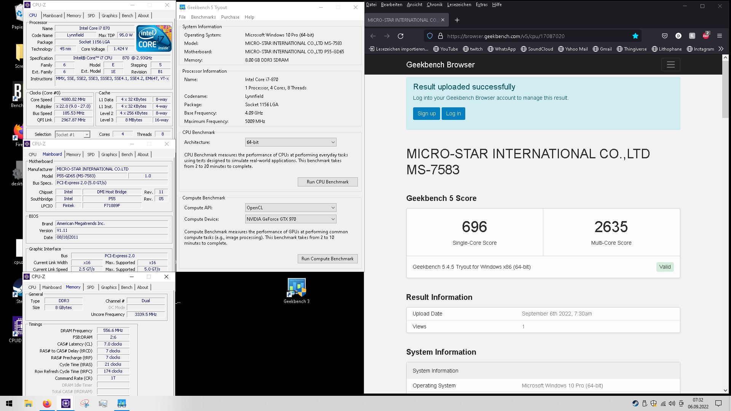Viewport: 731px width, 411px height.
Task: Open the Pocket save icon
Action: (x=665, y=36)
